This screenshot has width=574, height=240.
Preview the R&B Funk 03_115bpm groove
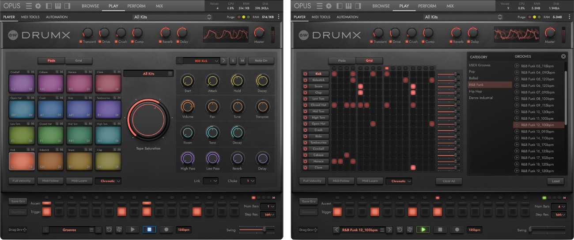click(x=517, y=66)
